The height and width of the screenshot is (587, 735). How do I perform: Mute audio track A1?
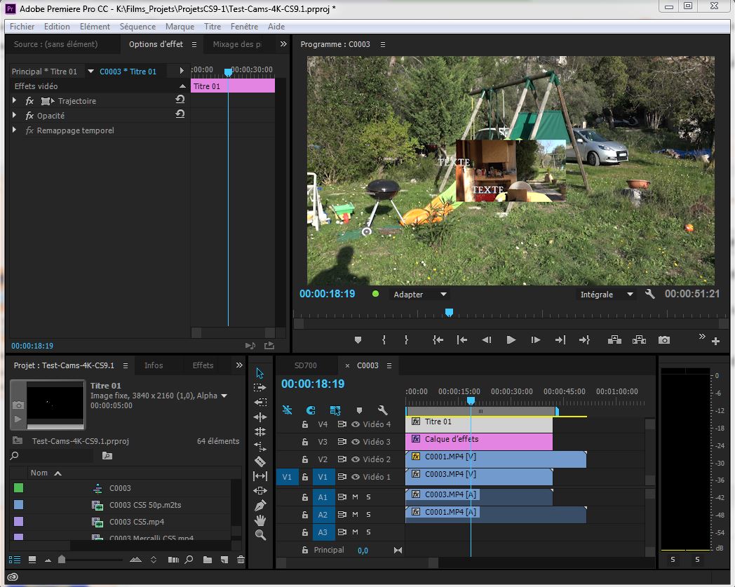coord(355,497)
